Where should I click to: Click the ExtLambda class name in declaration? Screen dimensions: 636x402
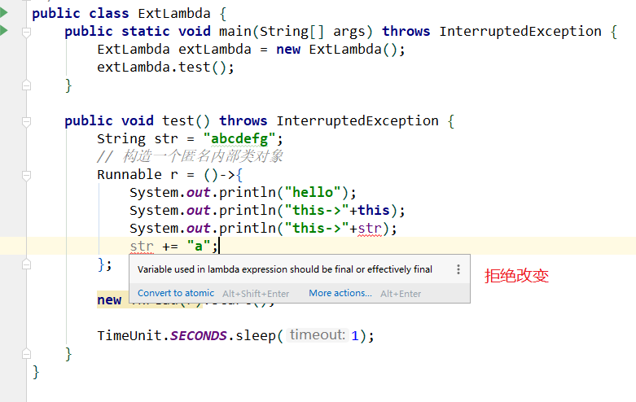coord(174,13)
